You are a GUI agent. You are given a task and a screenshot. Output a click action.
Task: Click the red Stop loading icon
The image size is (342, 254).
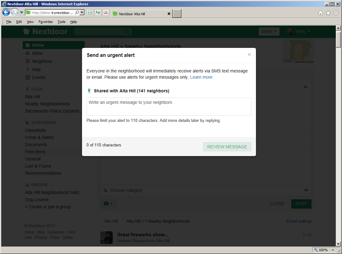pos(106,13)
